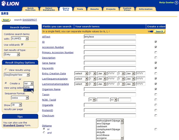This screenshot has height=140, width=179.
Task: Click the Accession Number field link
Action: pos(53,47)
